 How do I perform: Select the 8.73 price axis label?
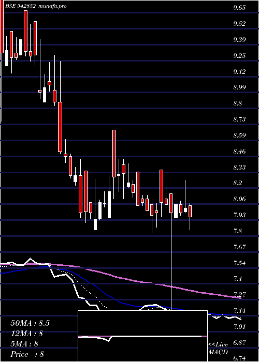tap(239, 119)
